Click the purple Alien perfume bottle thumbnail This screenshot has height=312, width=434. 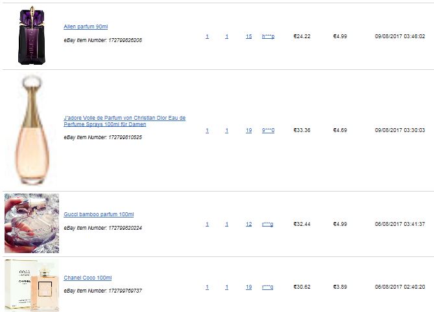click(x=32, y=36)
